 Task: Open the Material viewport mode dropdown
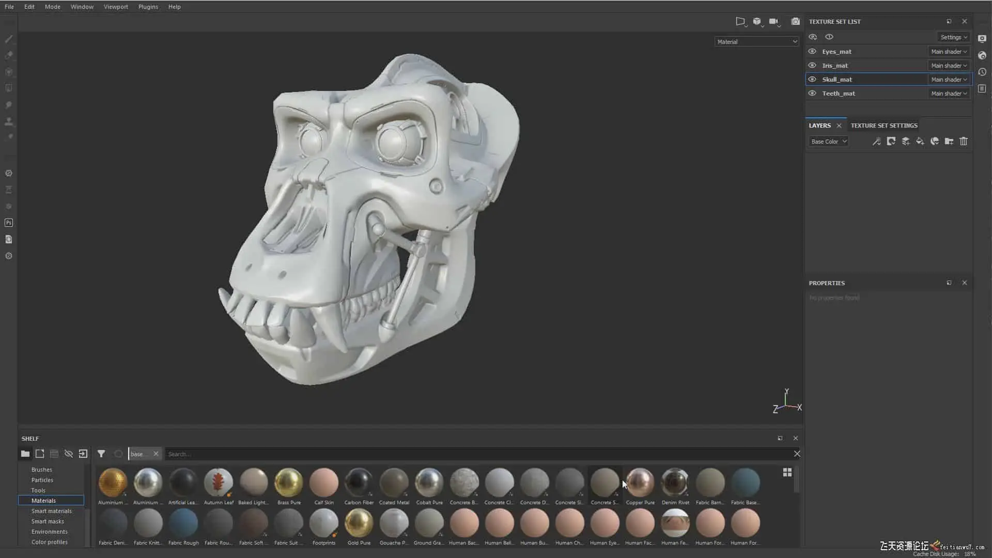click(756, 42)
